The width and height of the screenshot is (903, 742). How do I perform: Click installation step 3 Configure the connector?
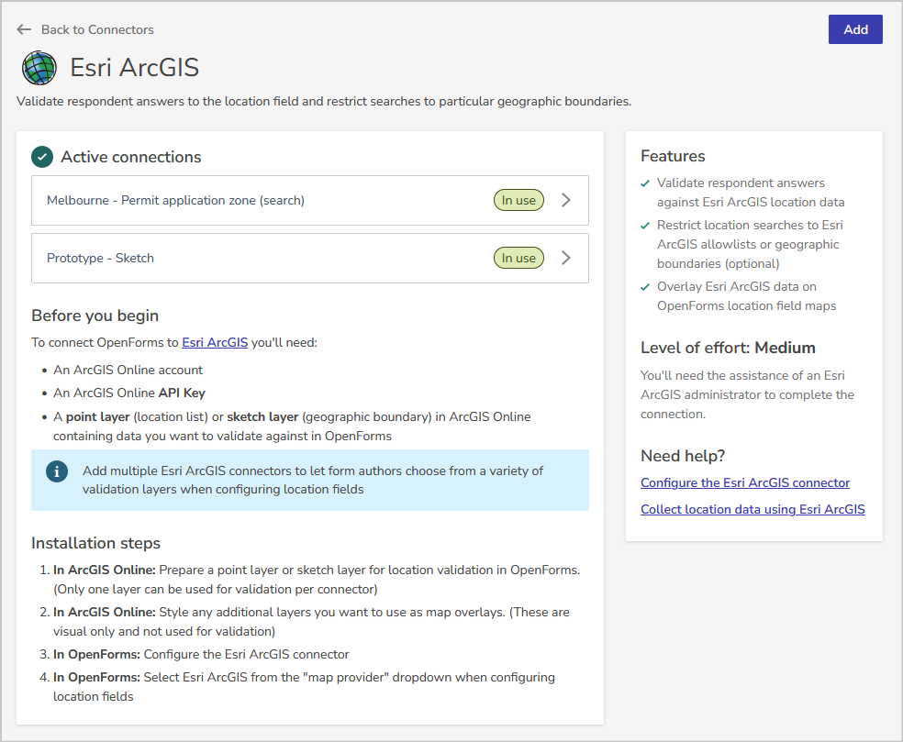click(201, 655)
